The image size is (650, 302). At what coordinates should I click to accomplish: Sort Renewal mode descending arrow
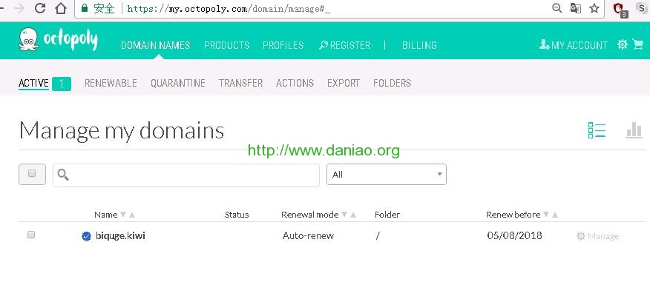[x=344, y=215]
